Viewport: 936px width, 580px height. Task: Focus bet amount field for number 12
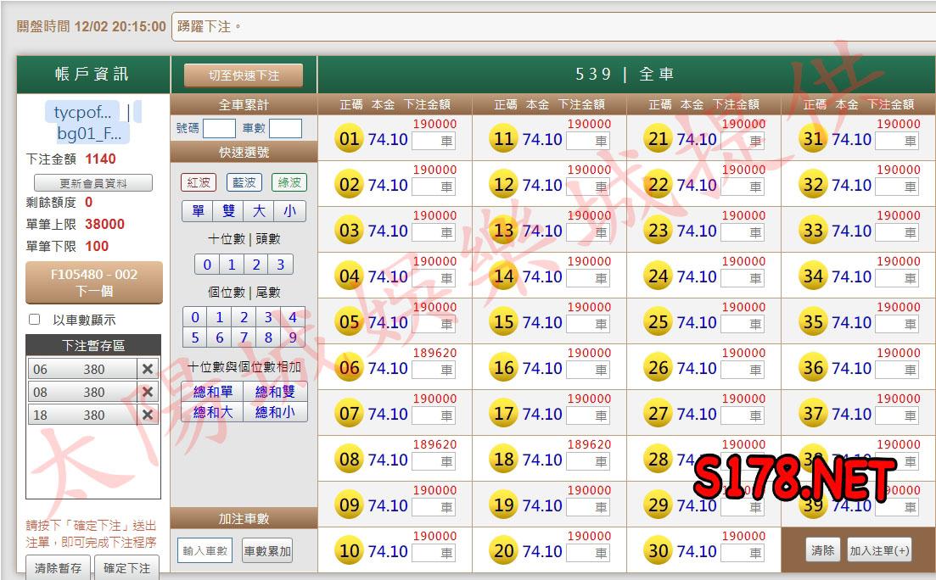(588, 187)
